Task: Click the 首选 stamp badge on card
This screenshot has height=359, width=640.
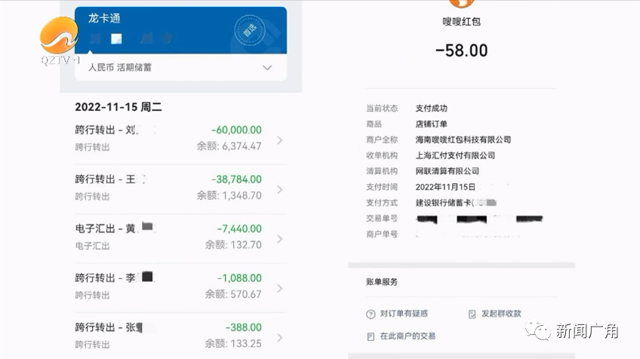Action: (249, 31)
